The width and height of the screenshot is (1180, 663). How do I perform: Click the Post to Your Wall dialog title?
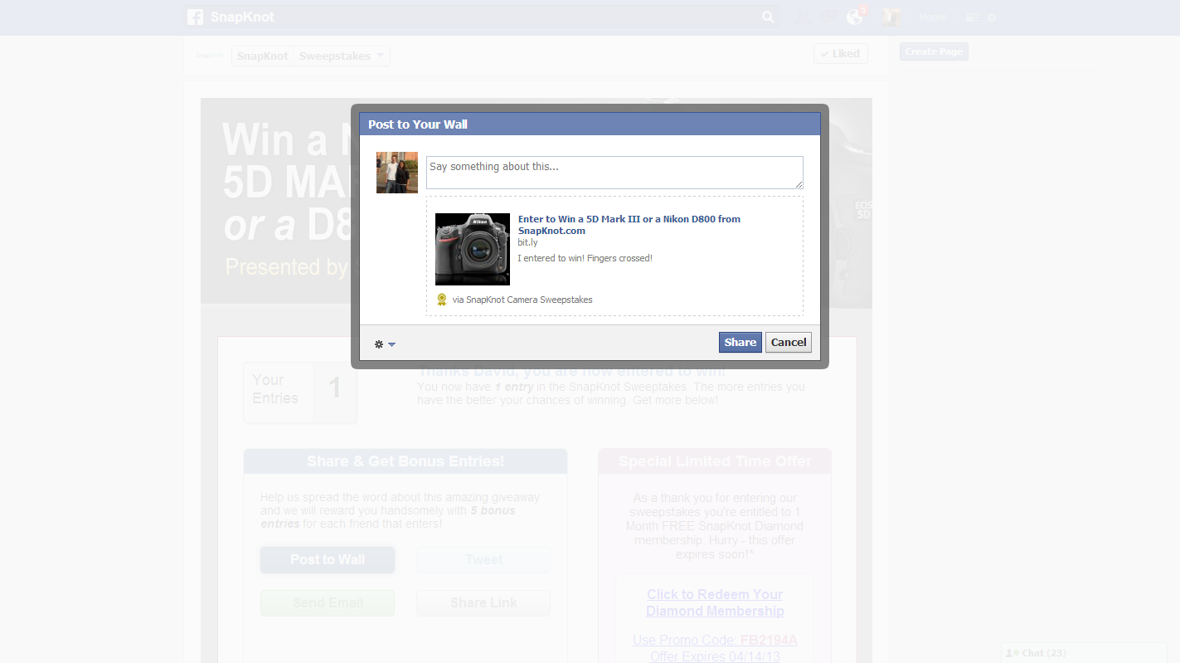click(x=418, y=124)
